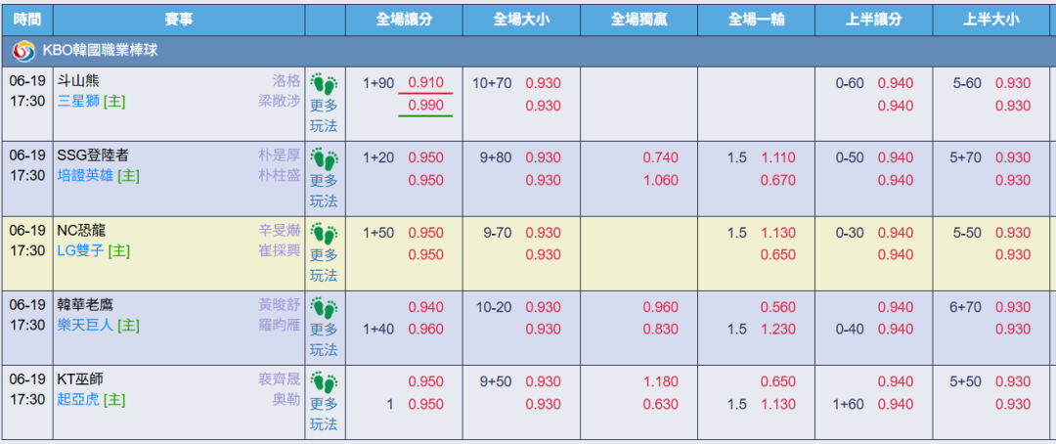The image size is (1056, 444).
Task: Pick 1.180 moneyline odds for KT巫師
Action: click(660, 381)
